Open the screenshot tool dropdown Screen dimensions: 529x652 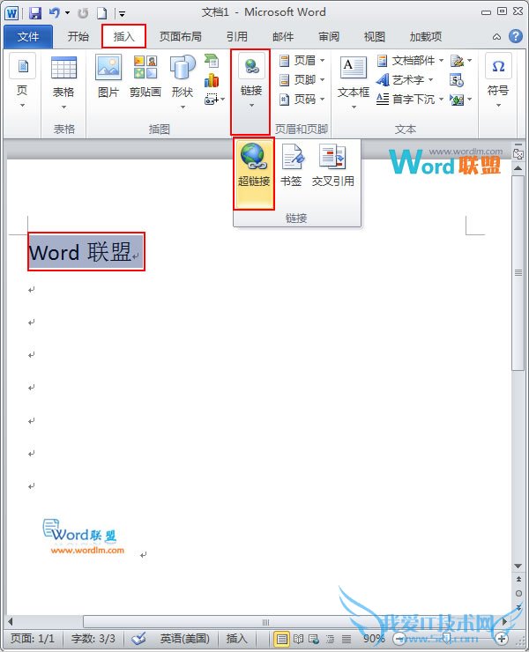click(214, 100)
